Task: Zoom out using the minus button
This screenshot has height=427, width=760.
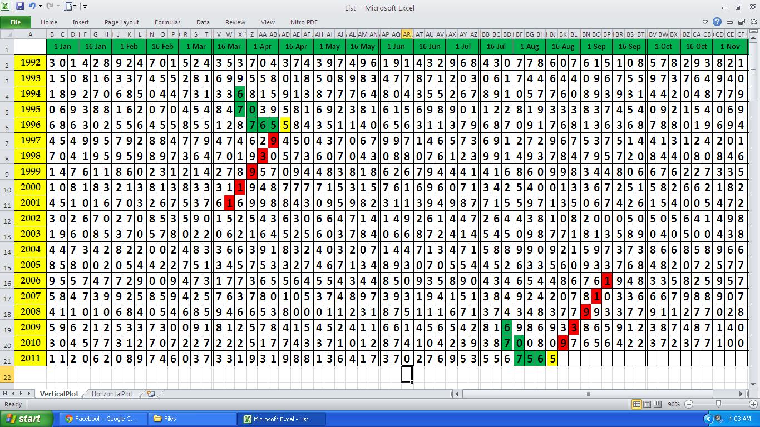Action: point(689,404)
